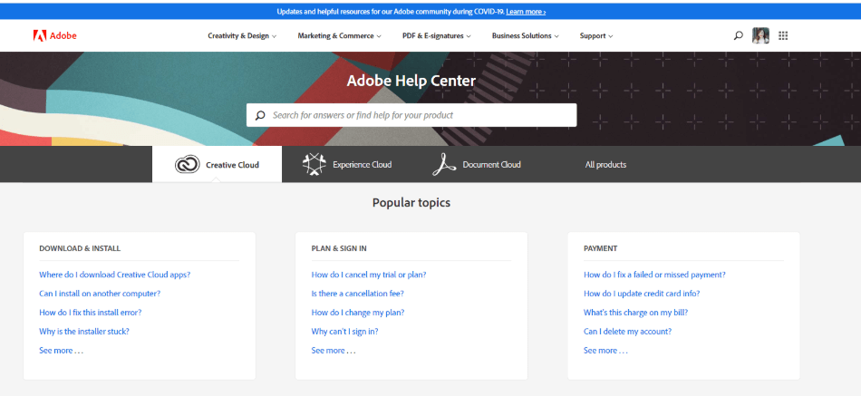The image size is (861, 396).
Task: Click the Creative Cloud logo icon
Action: (188, 164)
